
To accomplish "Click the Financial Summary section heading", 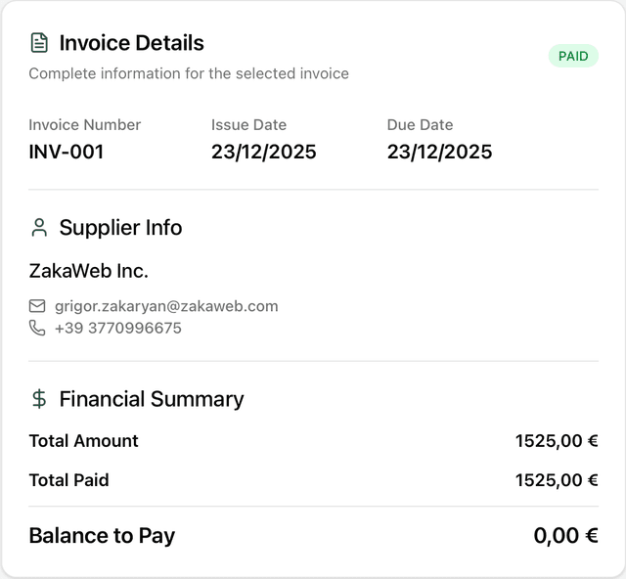I will [152, 399].
